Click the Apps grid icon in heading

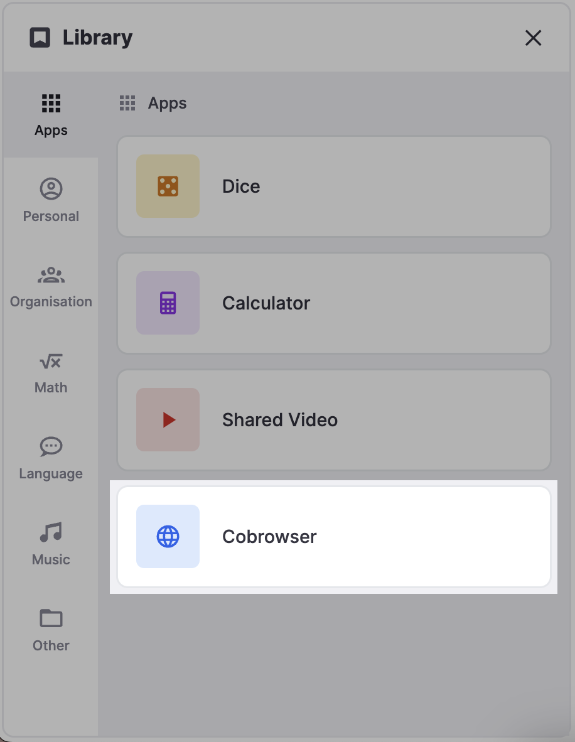pos(127,103)
